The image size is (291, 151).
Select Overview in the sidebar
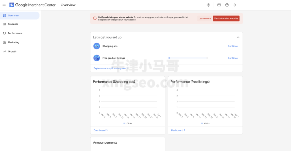[20, 16]
